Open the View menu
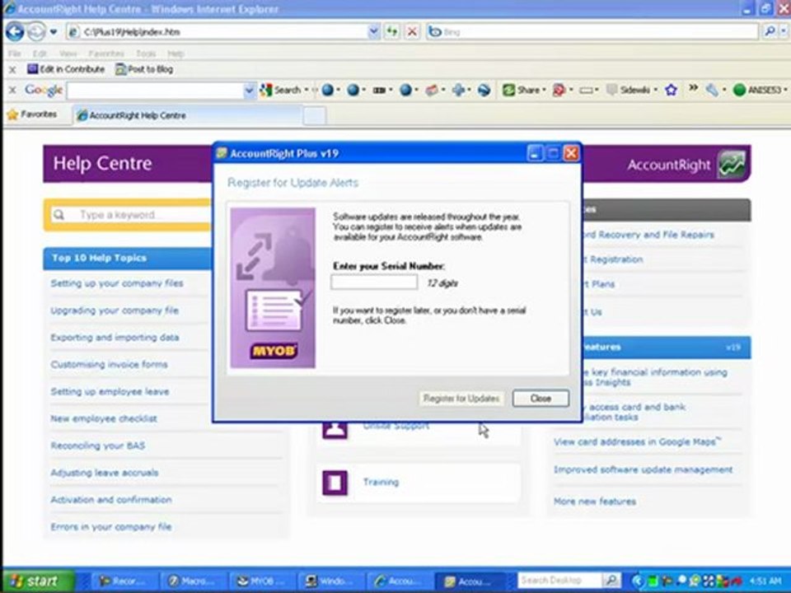Image resolution: width=791 pixels, height=593 pixels. click(x=68, y=54)
